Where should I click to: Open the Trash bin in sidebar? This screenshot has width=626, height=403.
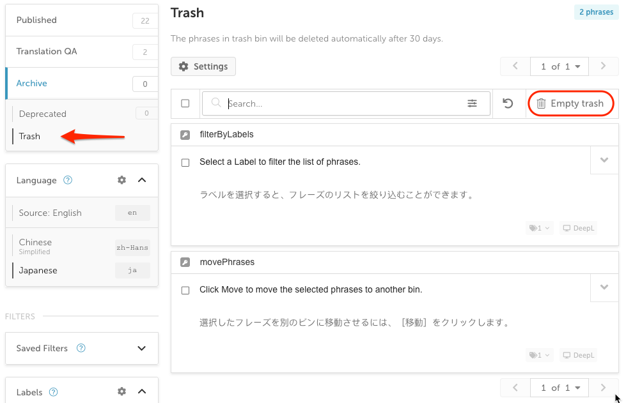coord(29,136)
